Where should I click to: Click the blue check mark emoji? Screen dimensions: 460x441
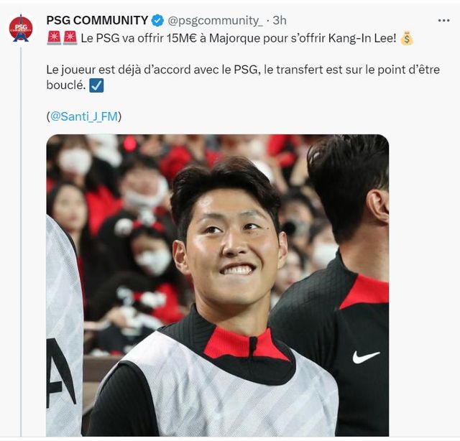pos(96,85)
